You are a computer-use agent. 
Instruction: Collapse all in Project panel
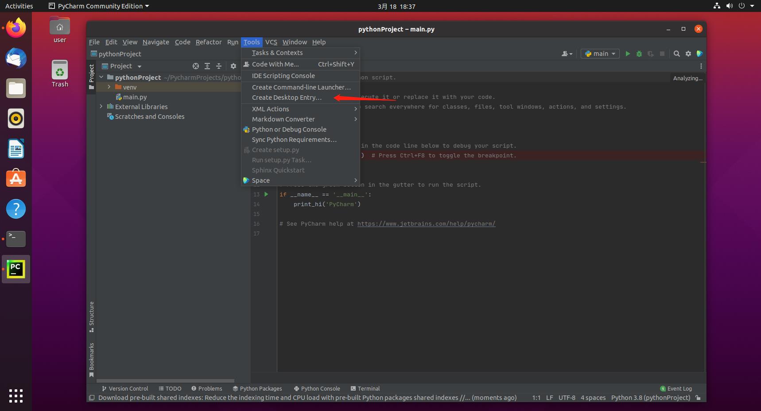pos(218,66)
